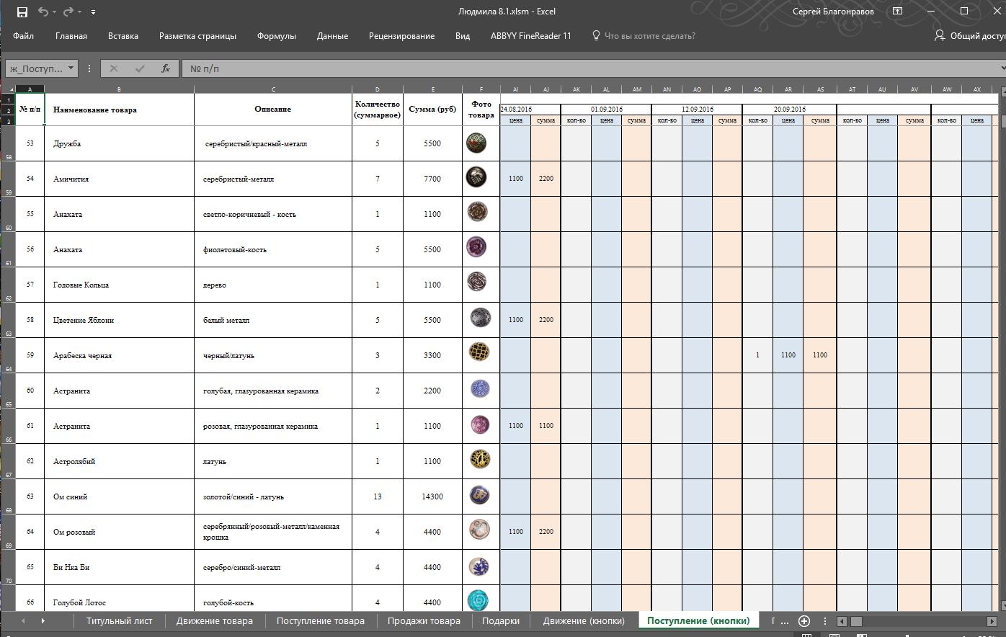Open the Файл menu
This screenshot has height=637, width=1006.
pyautogui.click(x=23, y=36)
